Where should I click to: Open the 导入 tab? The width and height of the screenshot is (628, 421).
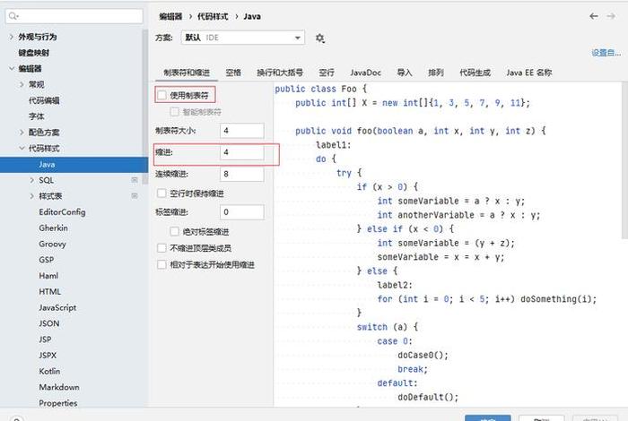(x=405, y=73)
